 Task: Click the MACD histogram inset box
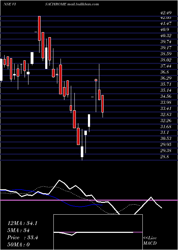pos(98,232)
